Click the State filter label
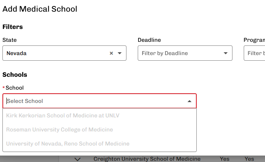The height and width of the screenshot is (162, 265). pos(10,40)
